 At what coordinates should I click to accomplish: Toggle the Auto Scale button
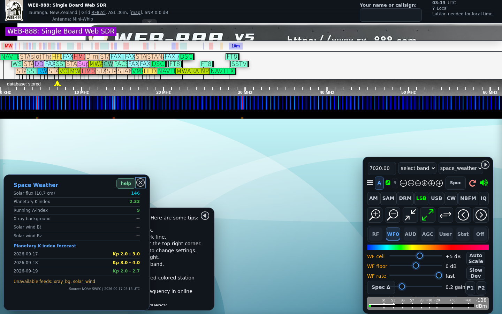pos(476,258)
